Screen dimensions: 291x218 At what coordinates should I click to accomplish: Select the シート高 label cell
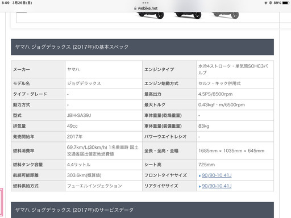(169, 165)
